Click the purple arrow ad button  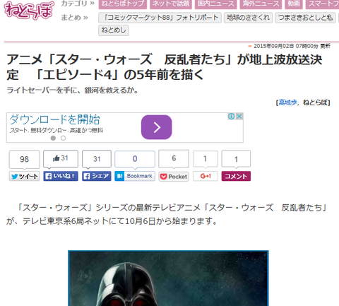pos(157,127)
